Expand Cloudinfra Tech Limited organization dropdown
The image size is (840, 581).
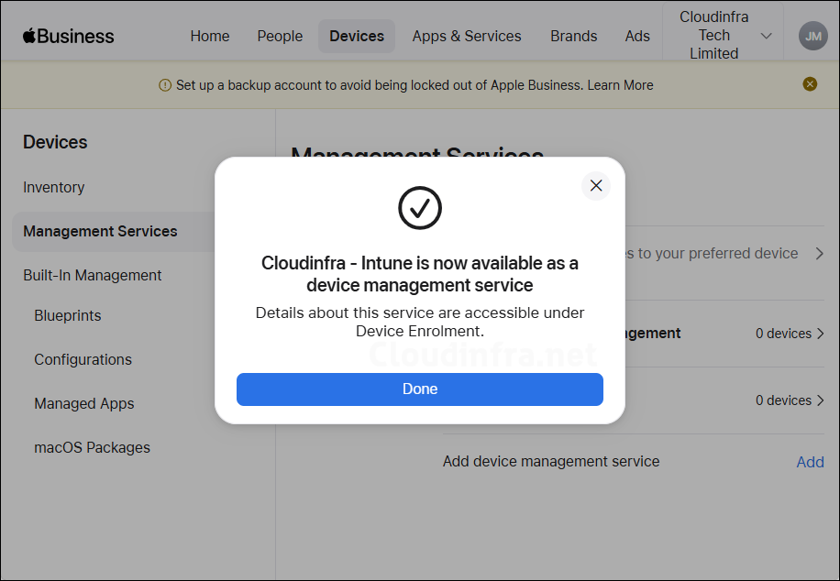coord(724,36)
